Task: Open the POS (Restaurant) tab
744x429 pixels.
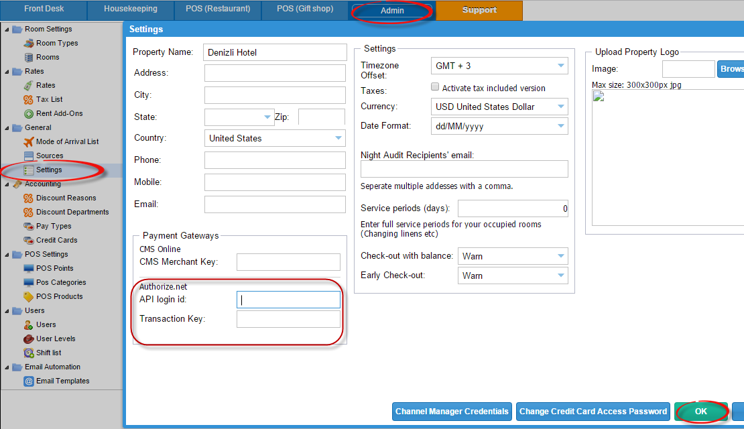Action: point(218,9)
